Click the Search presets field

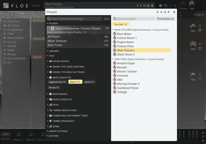coord(134,19)
